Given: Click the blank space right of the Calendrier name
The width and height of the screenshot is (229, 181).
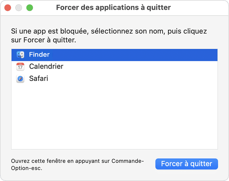Looking at the screenshot, I should click(x=142, y=66).
